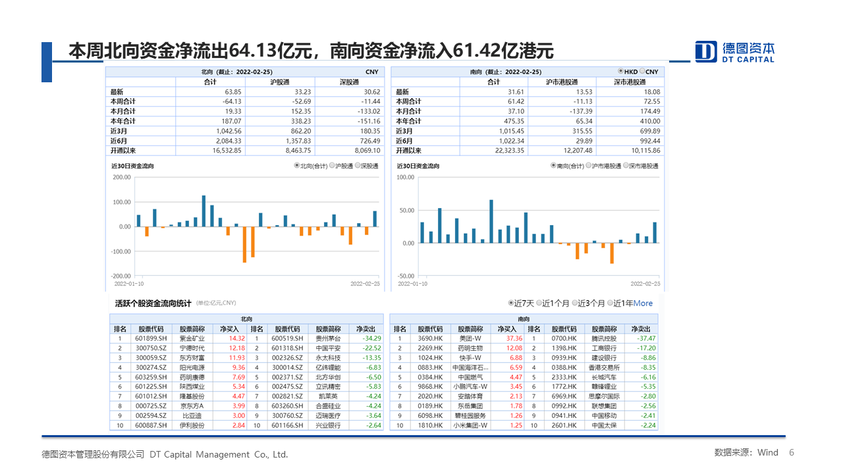Click net outflow value -37.47

647,338
